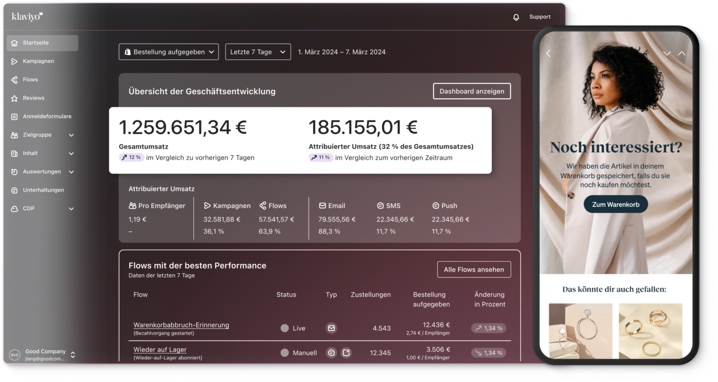Click the 11 % attributed revenue badge
718x382 pixels.
(320, 157)
